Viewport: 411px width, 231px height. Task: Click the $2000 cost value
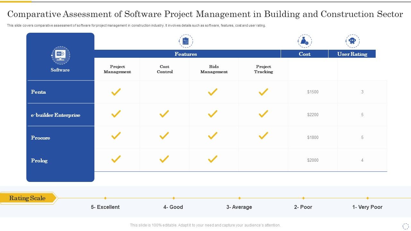pos(313,160)
